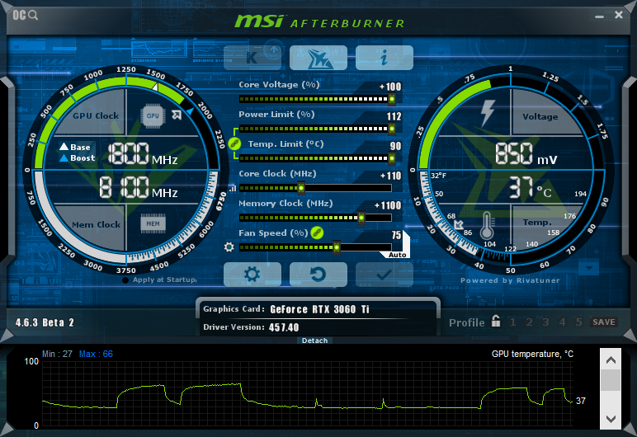
Task: Enable Apply at Startup
Action: (125, 280)
